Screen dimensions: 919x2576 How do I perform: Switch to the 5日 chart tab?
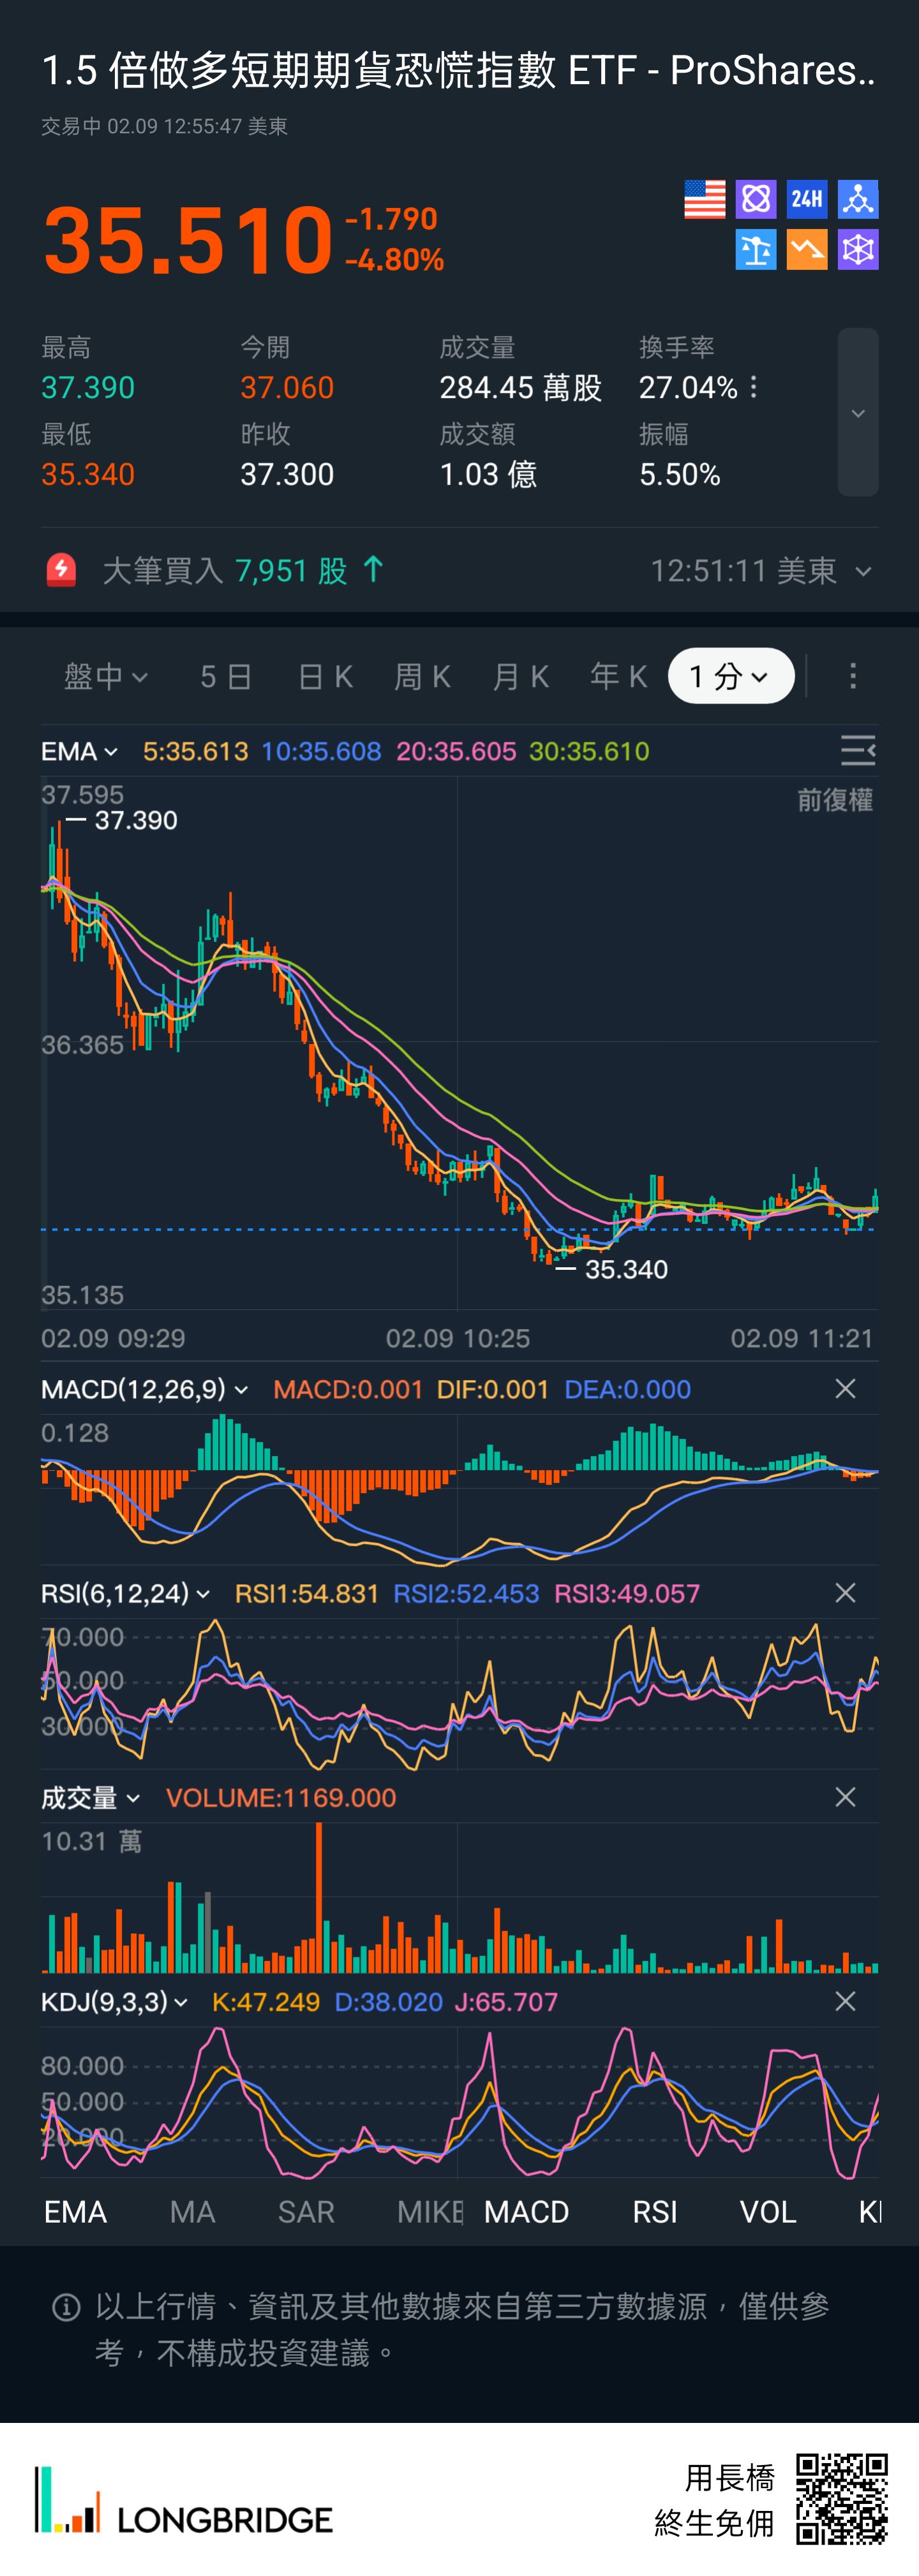coord(225,677)
